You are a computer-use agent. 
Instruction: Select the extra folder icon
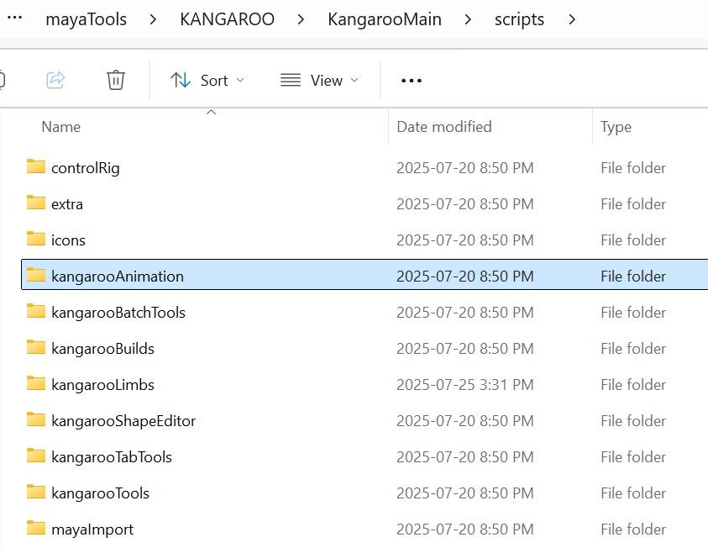point(35,203)
